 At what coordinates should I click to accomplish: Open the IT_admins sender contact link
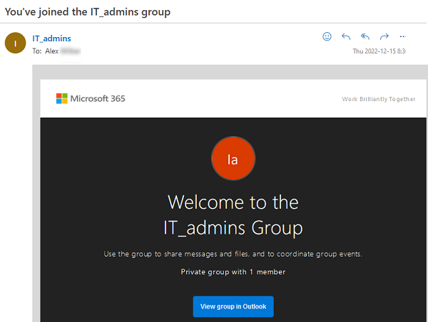[51, 38]
